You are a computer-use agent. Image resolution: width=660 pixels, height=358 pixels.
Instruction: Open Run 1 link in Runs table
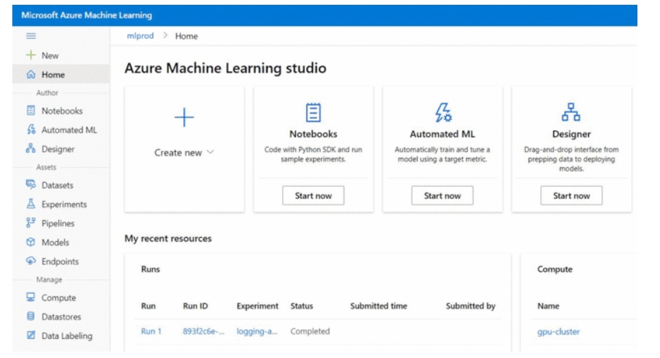pos(151,331)
